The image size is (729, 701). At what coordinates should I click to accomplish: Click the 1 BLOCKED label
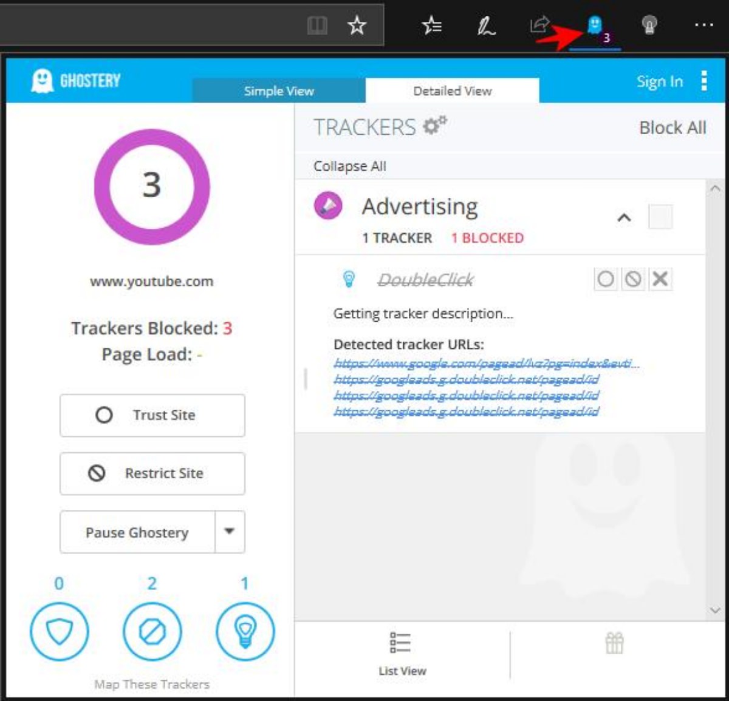(x=487, y=238)
